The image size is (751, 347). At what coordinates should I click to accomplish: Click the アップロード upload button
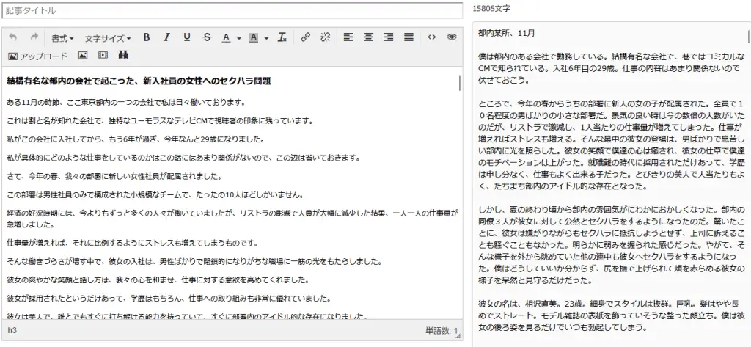38,56
